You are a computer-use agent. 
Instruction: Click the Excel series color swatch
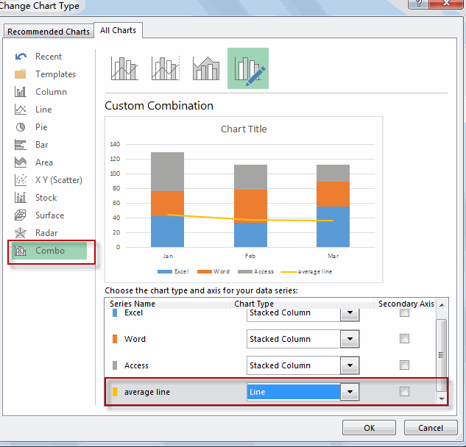115,312
